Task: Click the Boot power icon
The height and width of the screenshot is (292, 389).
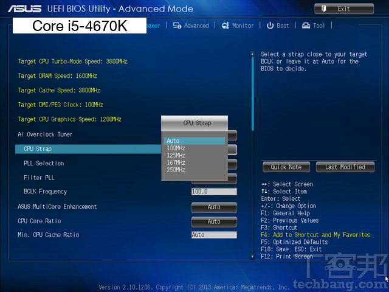Action: [x=270, y=26]
